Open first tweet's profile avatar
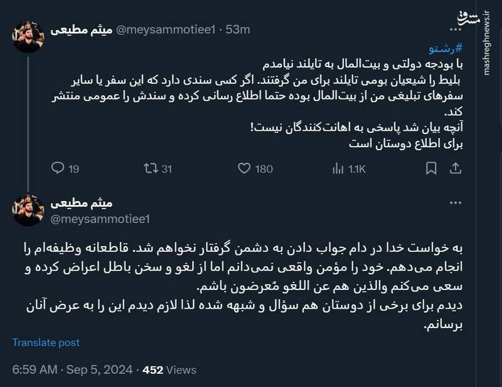502x387 pixels. (29, 37)
